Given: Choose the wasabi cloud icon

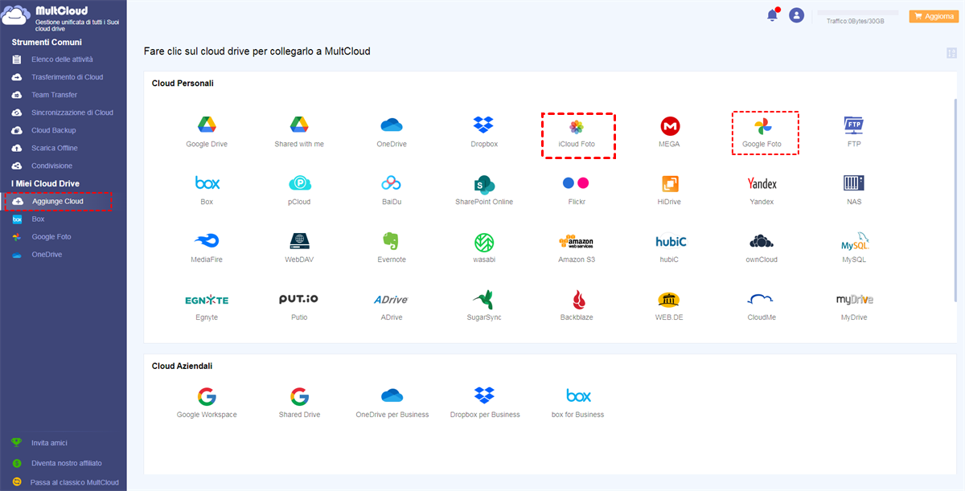Looking at the screenshot, I should [x=484, y=241].
